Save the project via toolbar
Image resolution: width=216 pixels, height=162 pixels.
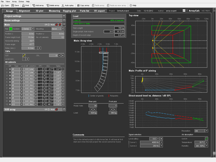(x=15, y=6)
